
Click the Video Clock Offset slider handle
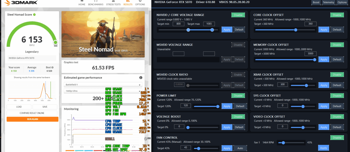[x=303, y=127]
